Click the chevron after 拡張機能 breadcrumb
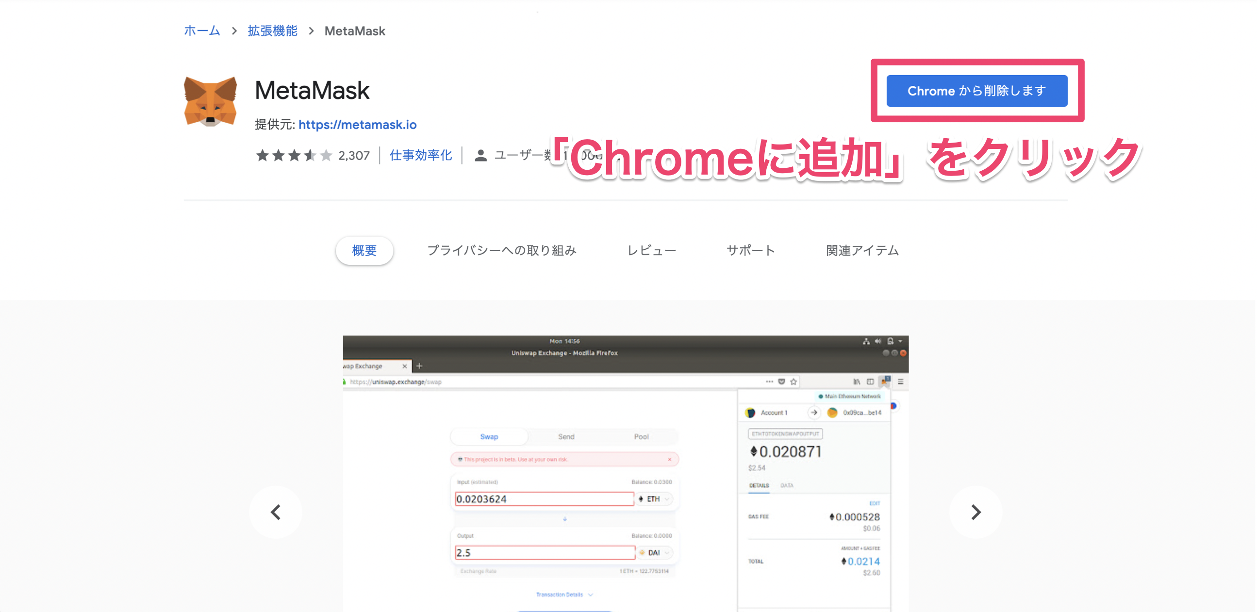The height and width of the screenshot is (612, 1257). pyautogui.click(x=311, y=31)
